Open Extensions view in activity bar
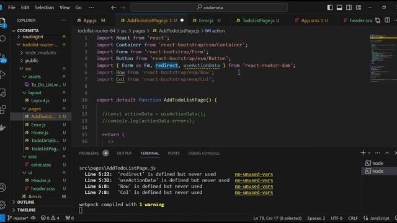 tap(2, 109)
